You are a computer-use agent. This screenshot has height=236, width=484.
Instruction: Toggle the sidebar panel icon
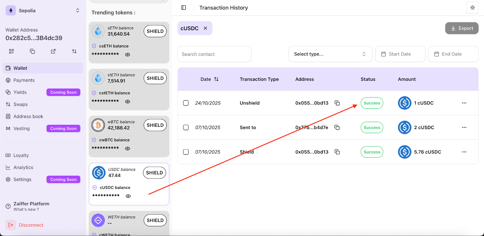point(184,8)
